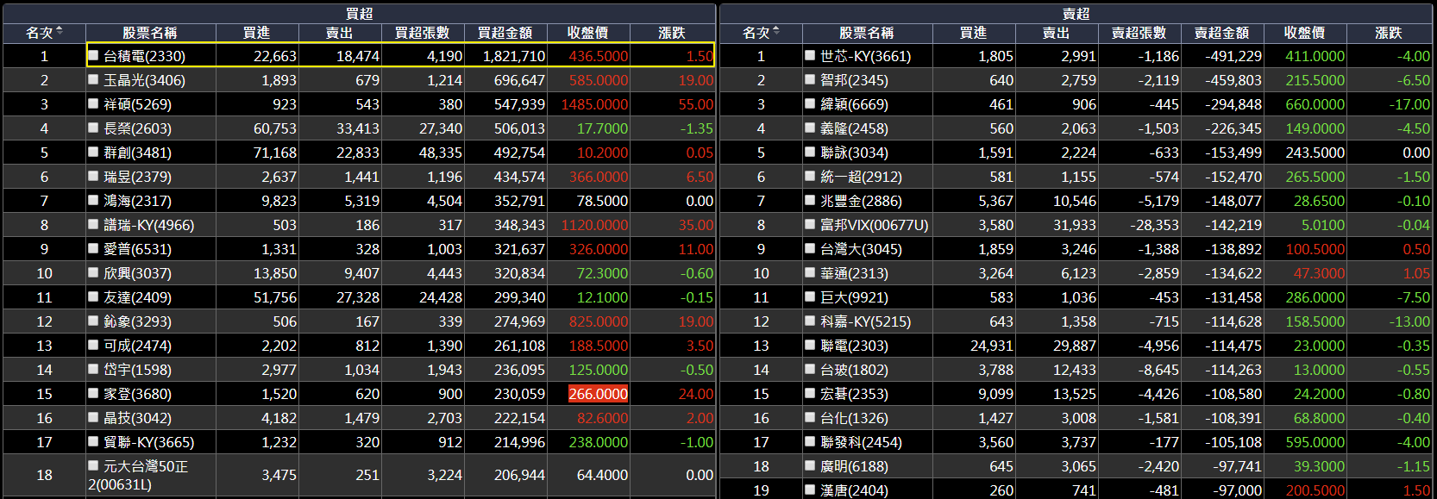Sort the 買超 table by 名次 arrow

[60, 31]
